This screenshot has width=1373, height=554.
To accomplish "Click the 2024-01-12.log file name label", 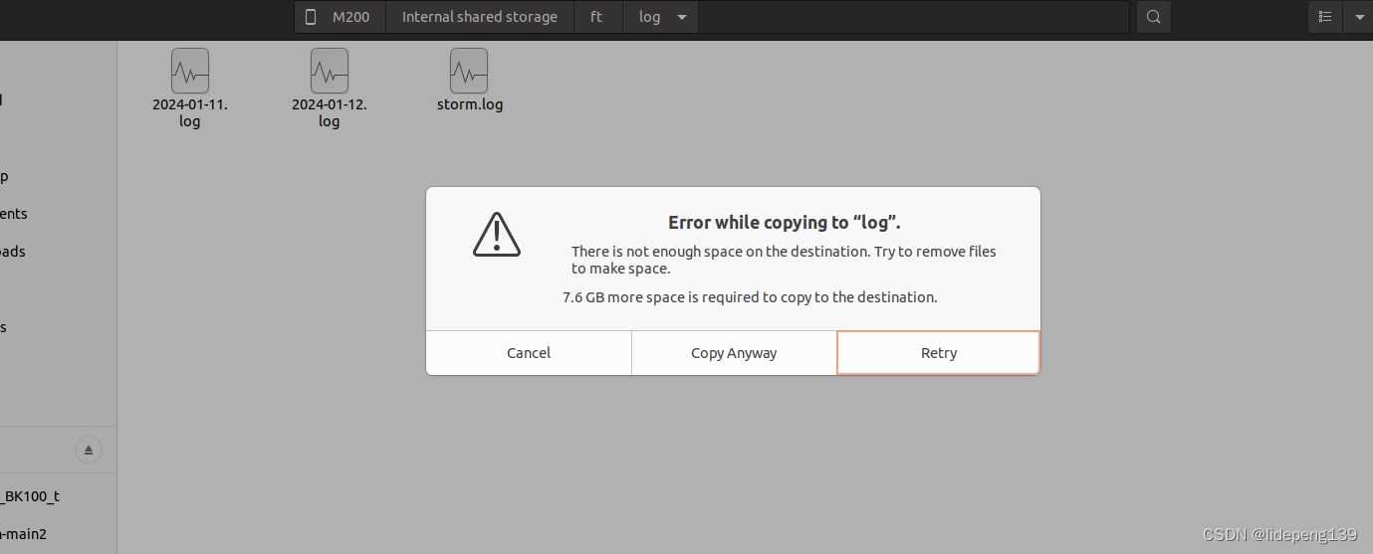I will coord(330,112).
